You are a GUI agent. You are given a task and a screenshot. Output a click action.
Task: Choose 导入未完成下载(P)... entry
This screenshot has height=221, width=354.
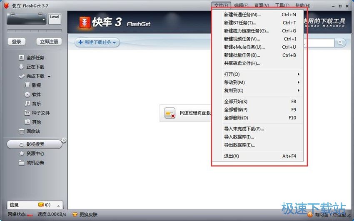tap(262, 129)
